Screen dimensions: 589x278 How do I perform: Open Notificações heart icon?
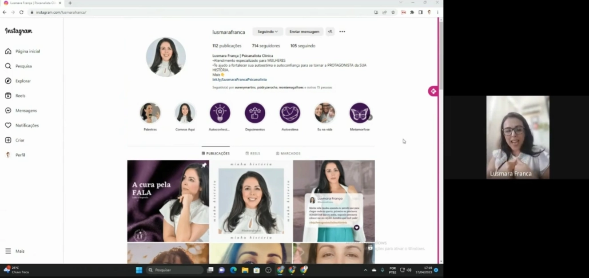pyautogui.click(x=8, y=125)
